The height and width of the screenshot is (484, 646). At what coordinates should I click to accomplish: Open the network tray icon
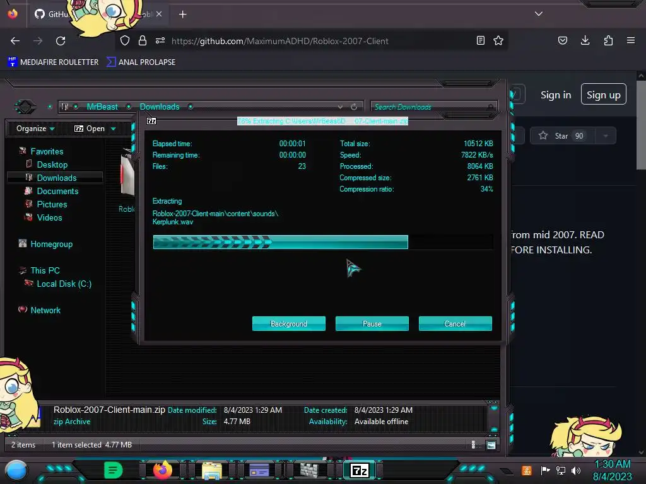(561, 470)
